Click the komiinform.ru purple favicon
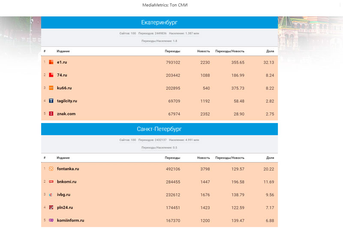 coord(51,220)
